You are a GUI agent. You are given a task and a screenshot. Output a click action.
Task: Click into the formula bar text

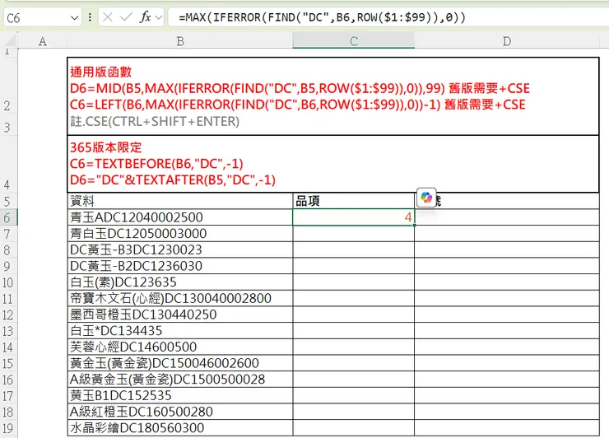point(322,17)
